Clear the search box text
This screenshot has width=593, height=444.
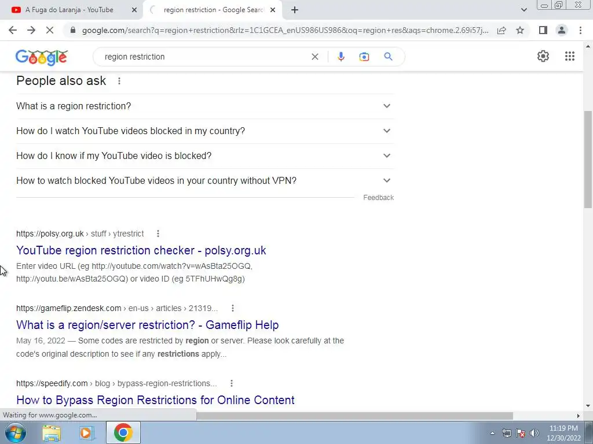[314, 57]
